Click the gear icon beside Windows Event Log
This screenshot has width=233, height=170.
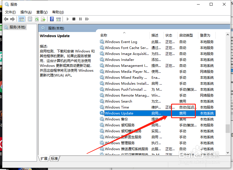(102, 42)
